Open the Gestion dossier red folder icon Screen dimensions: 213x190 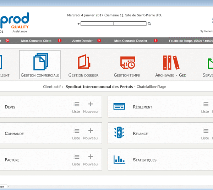click(84, 62)
